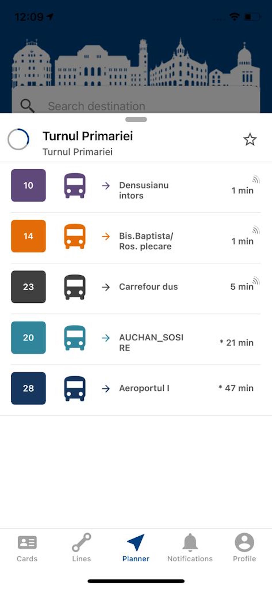Switch to the Lines tab
Image resolution: width=272 pixels, height=589 pixels.
click(82, 548)
